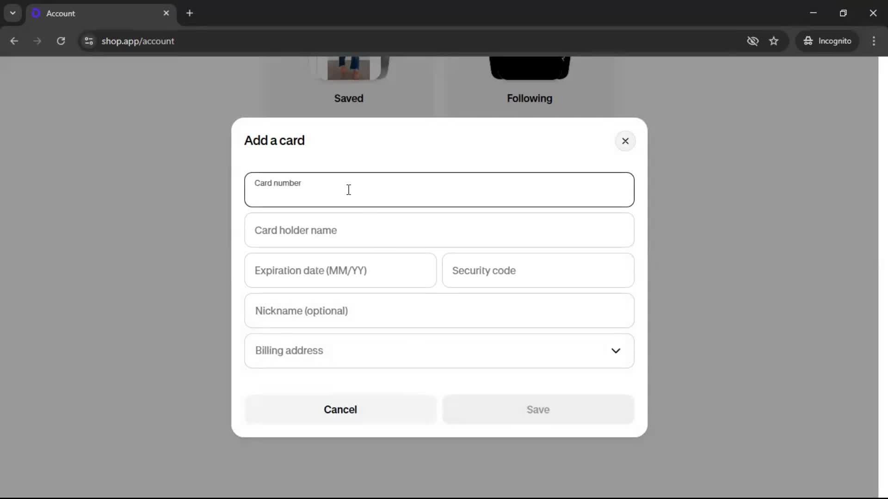Click the browser back arrow
Image resolution: width=888 pixels, height=499 pixels.
14,41
